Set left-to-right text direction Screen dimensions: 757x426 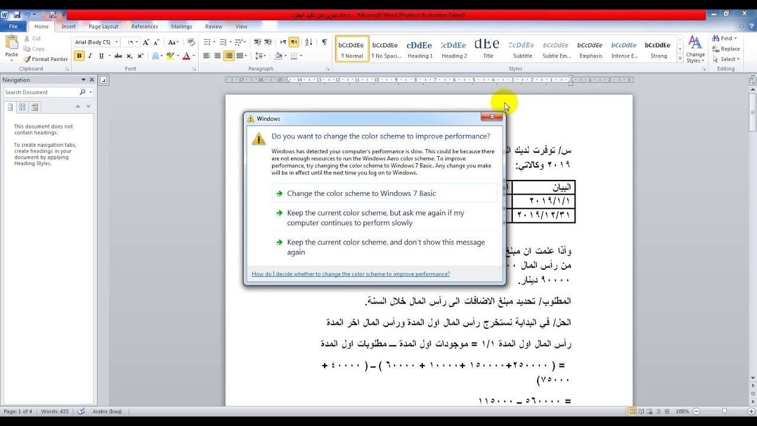pos(283,42)
